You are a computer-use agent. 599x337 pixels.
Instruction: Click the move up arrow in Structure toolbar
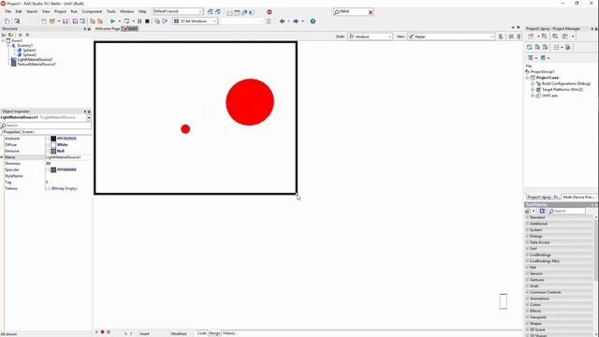(21, 35)
